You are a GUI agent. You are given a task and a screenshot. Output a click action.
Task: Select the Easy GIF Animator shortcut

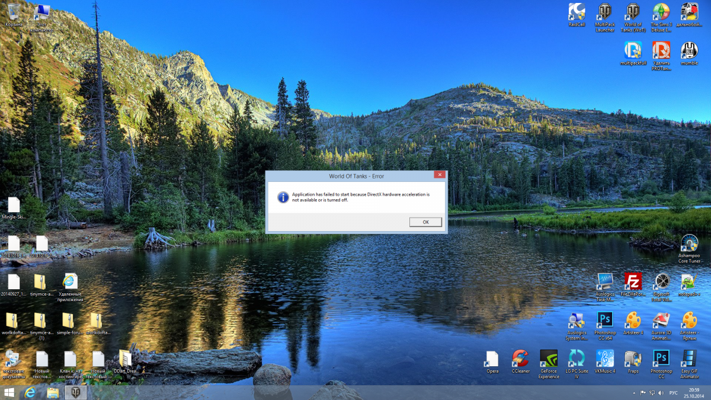(x=689, y=364)
